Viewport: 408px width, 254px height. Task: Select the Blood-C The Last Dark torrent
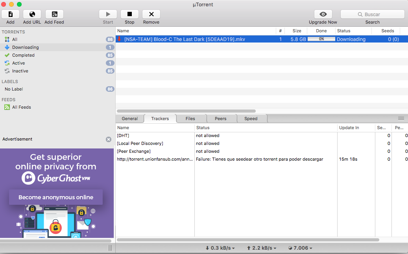pyautogui.click(x=262, y=39)
